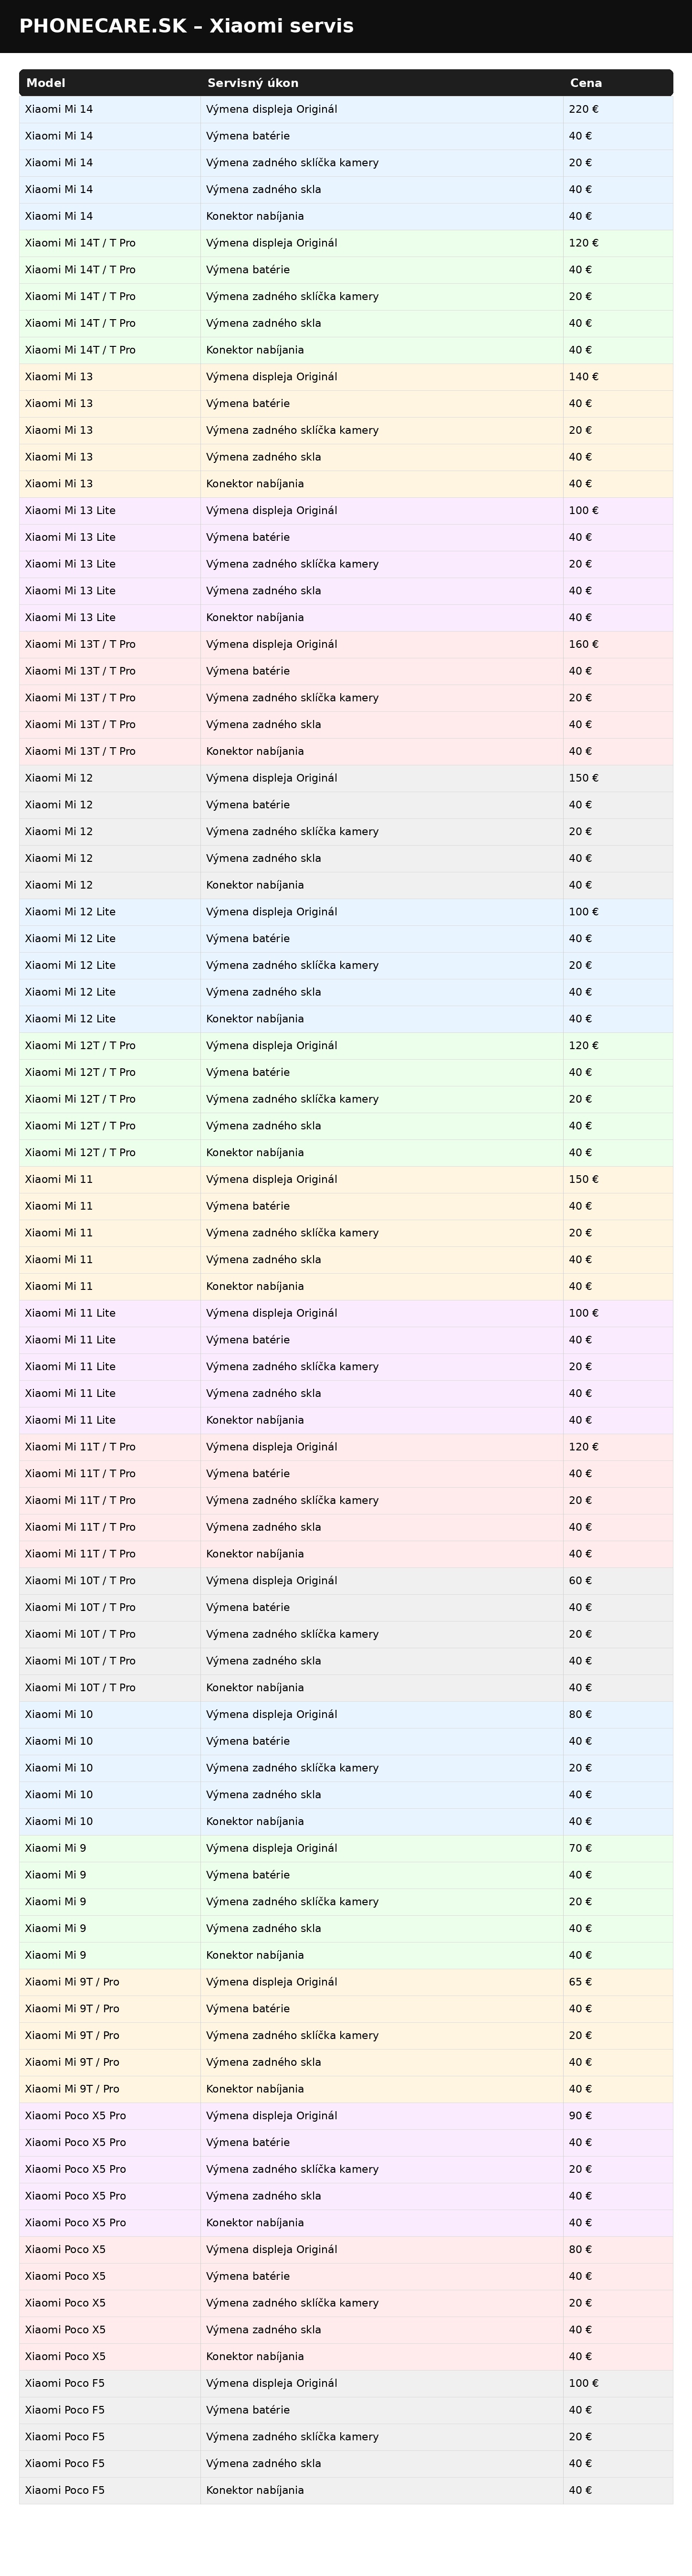Click the Xiaomi Mi 14T / T Pro display replacement row
This screenshot has width=692, height=2576.
[346, 243]
